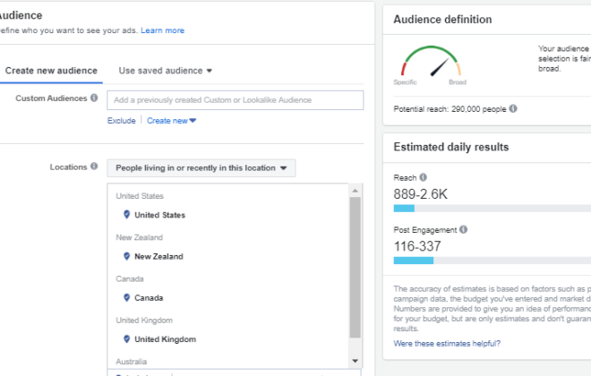
Task: Click the Locations info icon
Action: [94, 167]
